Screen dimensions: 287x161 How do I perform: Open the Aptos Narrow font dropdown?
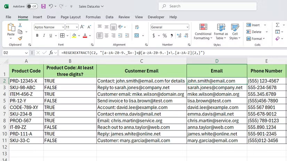tap(63, 27)
